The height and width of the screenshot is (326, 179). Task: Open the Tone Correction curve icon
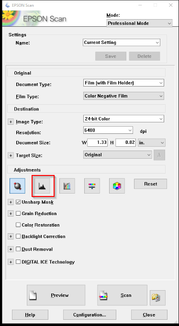67,186
